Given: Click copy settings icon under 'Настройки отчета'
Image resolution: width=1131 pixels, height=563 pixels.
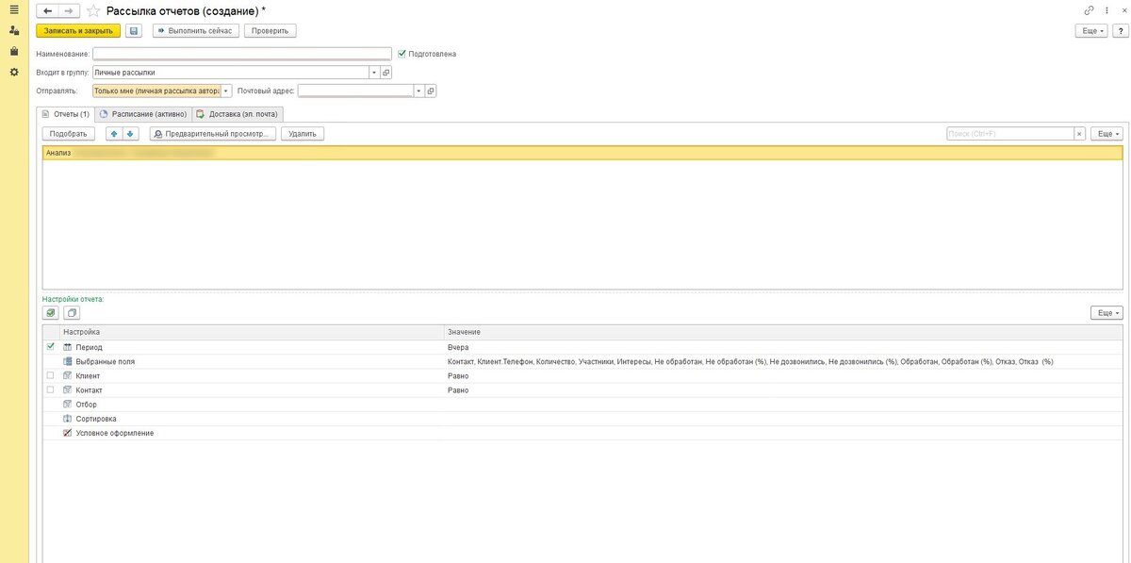Looking at the screenshot, I should click(x=72, y=313).
